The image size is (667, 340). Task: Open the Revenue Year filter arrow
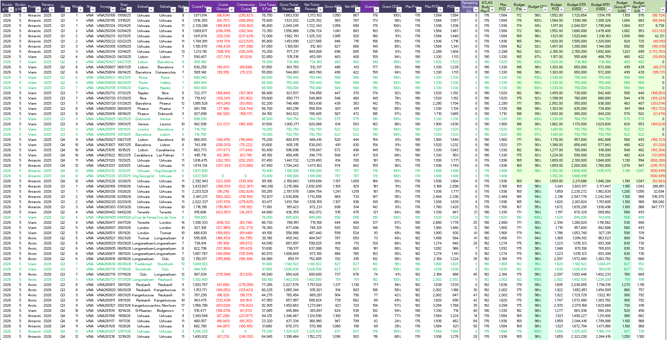tap(52, 10)
